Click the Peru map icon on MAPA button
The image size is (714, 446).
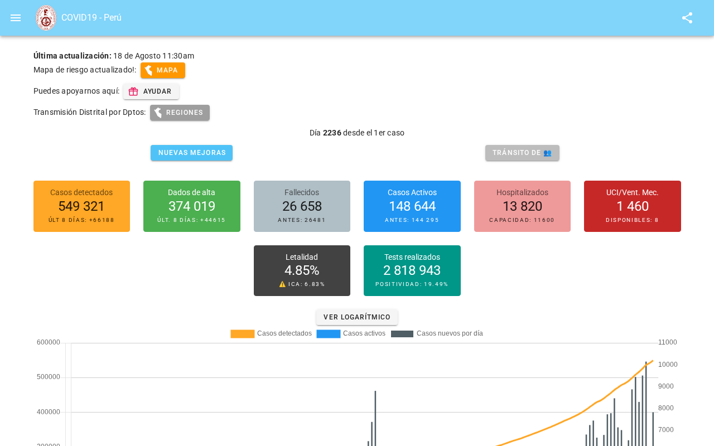point(148,70)
